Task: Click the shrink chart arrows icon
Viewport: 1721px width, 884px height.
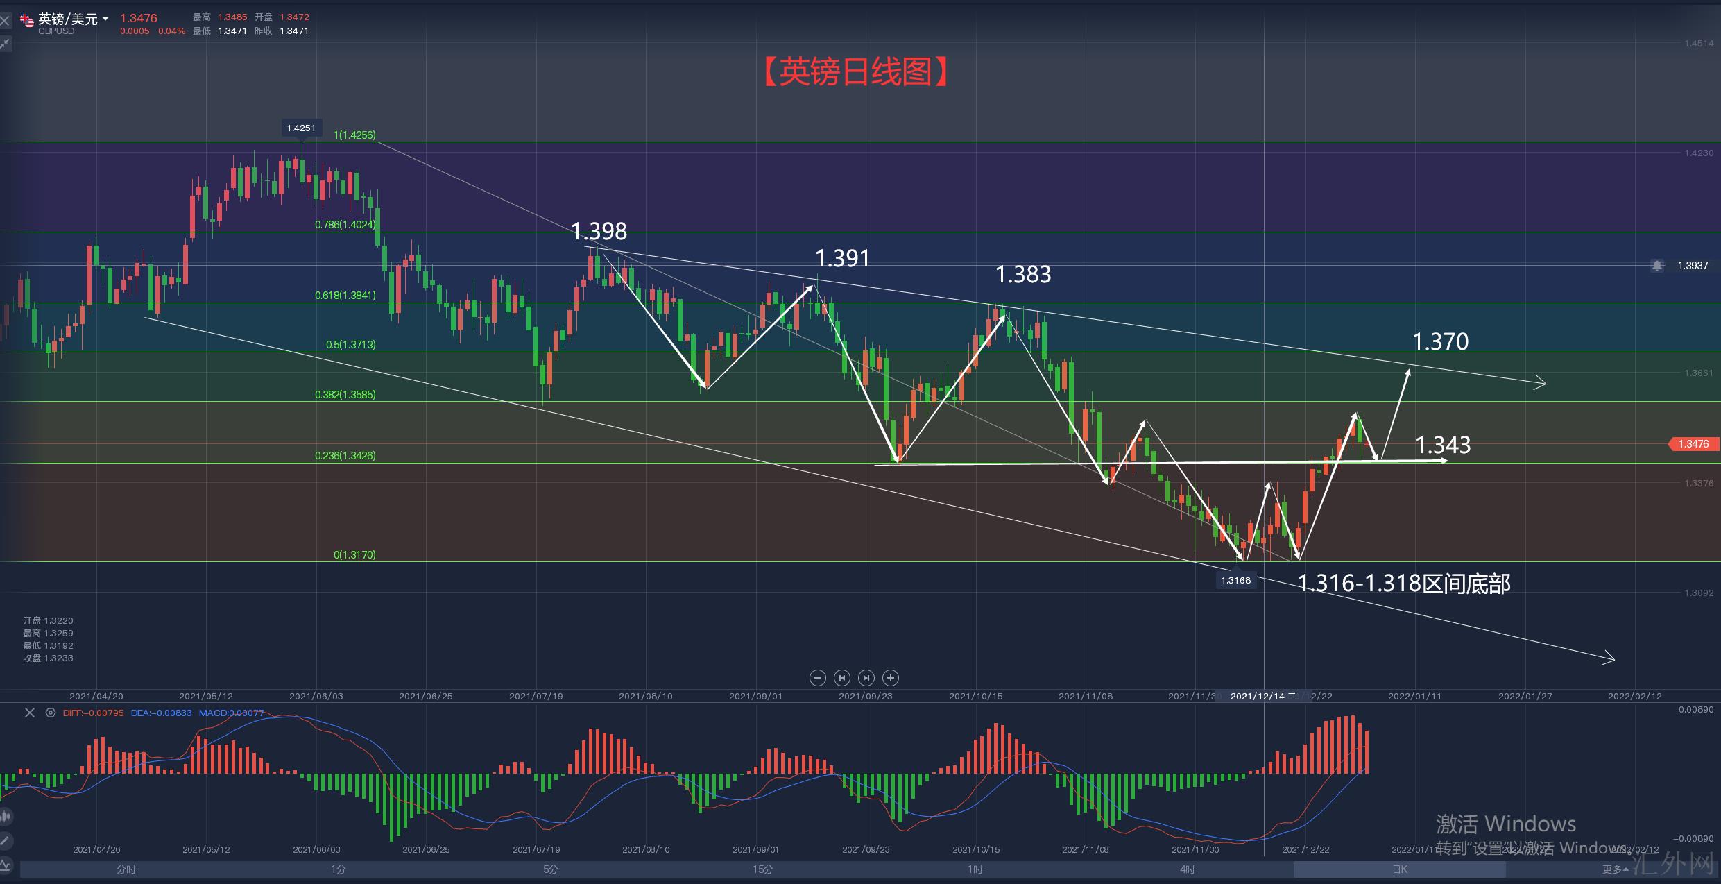Action: pos(5,44)
